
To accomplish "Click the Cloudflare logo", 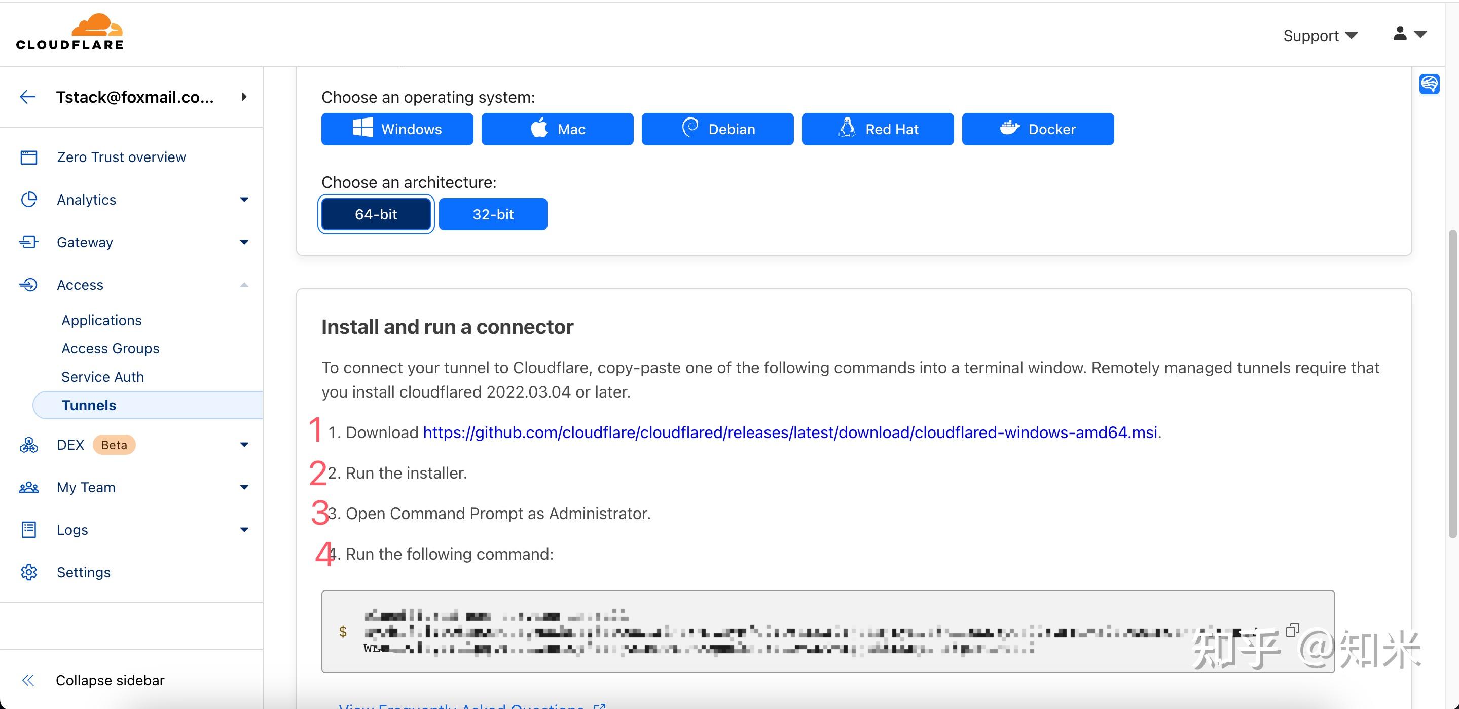I will 69,32.
